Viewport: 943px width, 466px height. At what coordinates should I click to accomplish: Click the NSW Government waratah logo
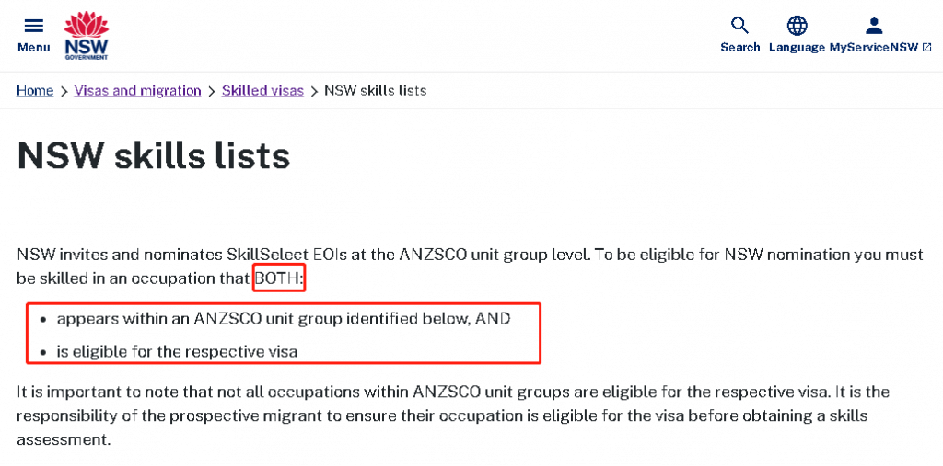click(87, 36)
